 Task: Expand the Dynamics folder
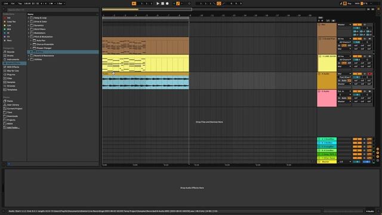pos(29,25)
